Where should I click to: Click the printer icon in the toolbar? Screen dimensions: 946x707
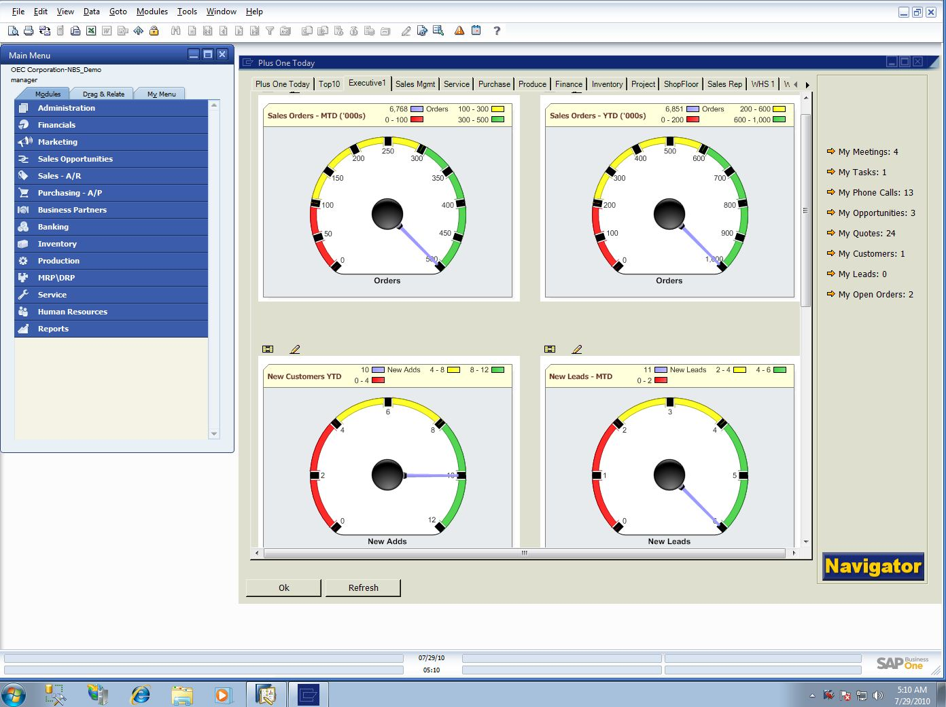pos(29,31)
